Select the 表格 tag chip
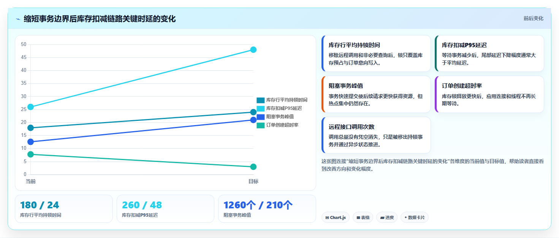Image resolution: width=559 pixels, height=238 pixels. [x=363, y=217]
